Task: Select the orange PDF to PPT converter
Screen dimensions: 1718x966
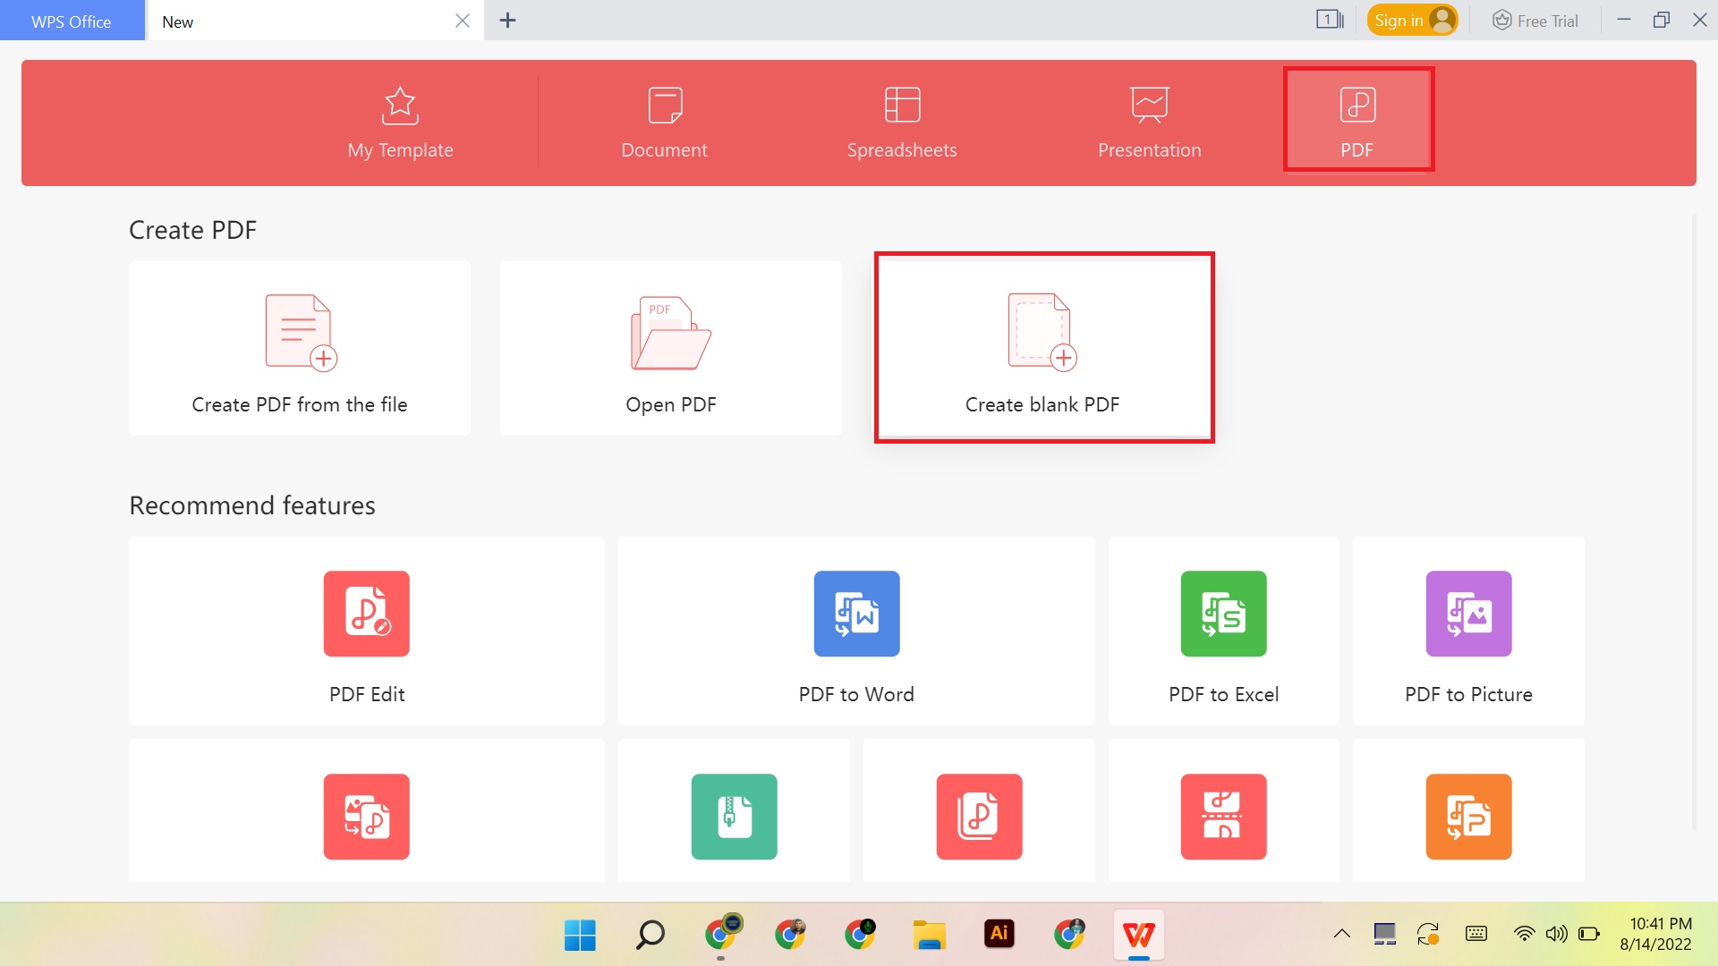Action: point(1467,817)
